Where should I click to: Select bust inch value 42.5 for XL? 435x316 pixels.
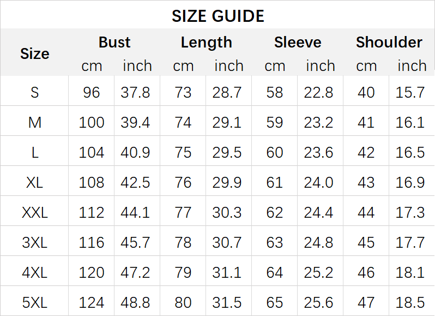(x=136, y=182)
